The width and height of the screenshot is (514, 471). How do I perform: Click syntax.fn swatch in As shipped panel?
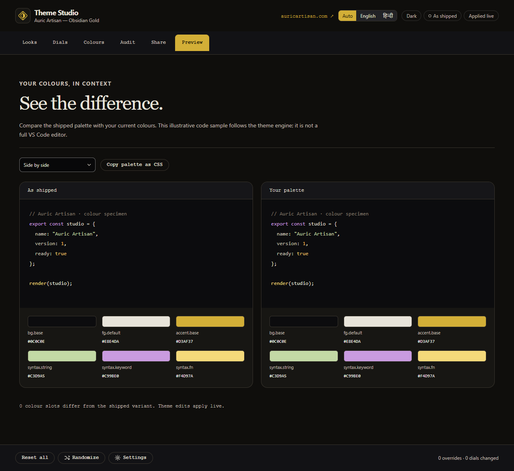[x=210, y=356]
